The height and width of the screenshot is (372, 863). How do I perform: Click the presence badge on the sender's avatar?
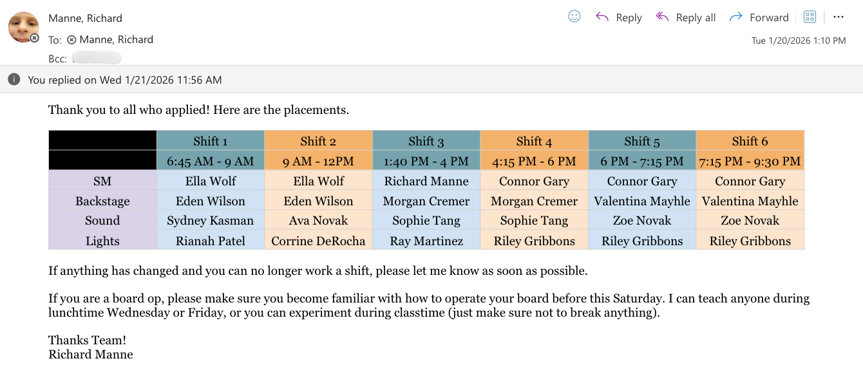[x=35, y=38]
